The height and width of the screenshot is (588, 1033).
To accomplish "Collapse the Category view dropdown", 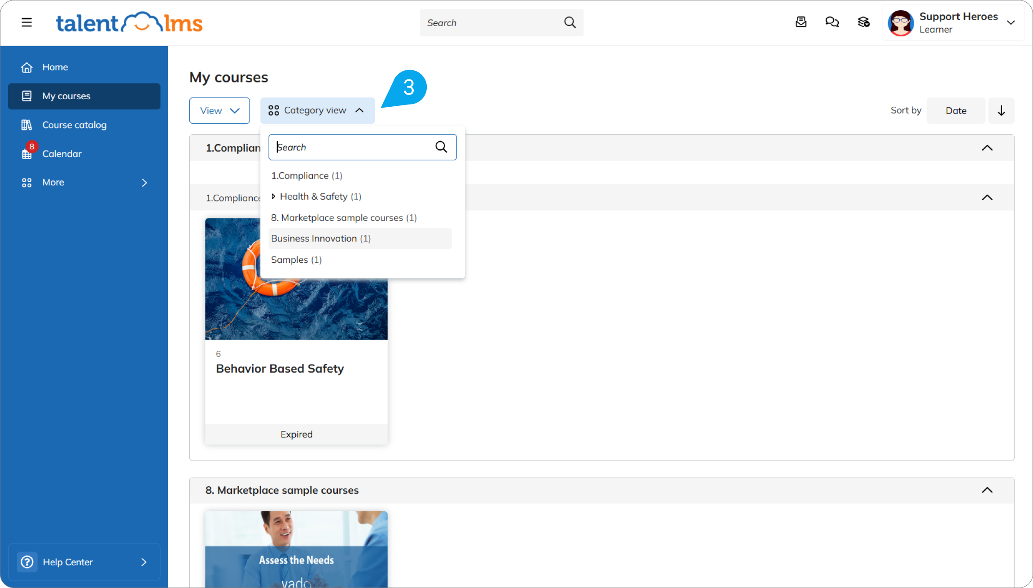I will [318, 110].
